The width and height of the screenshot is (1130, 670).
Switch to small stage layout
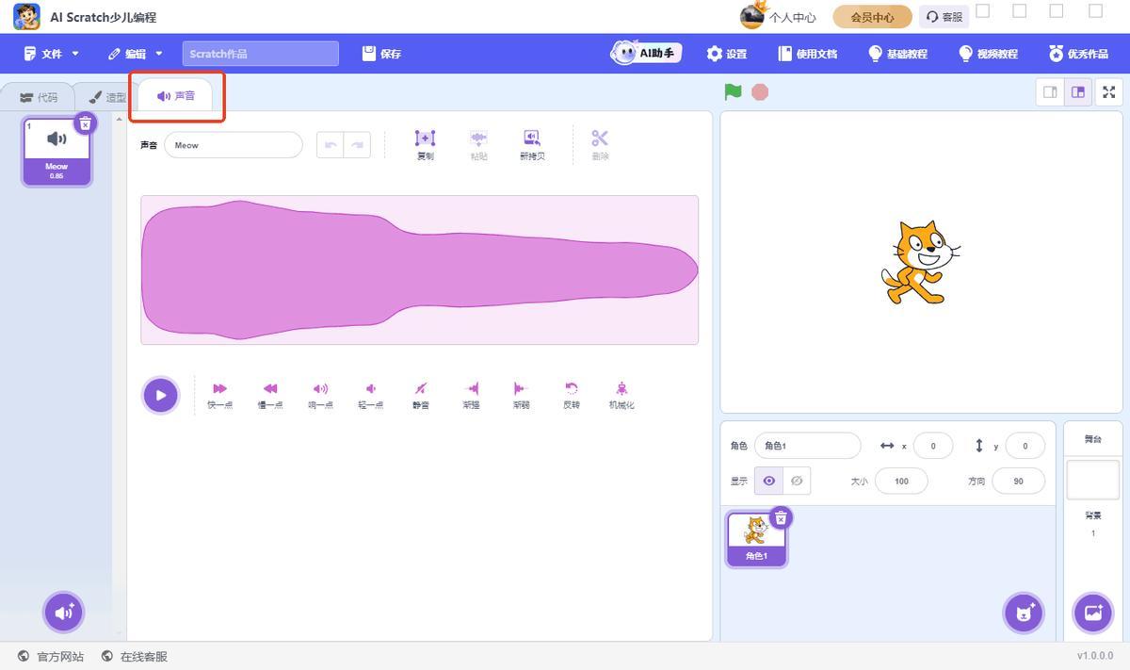[1050, 92]
